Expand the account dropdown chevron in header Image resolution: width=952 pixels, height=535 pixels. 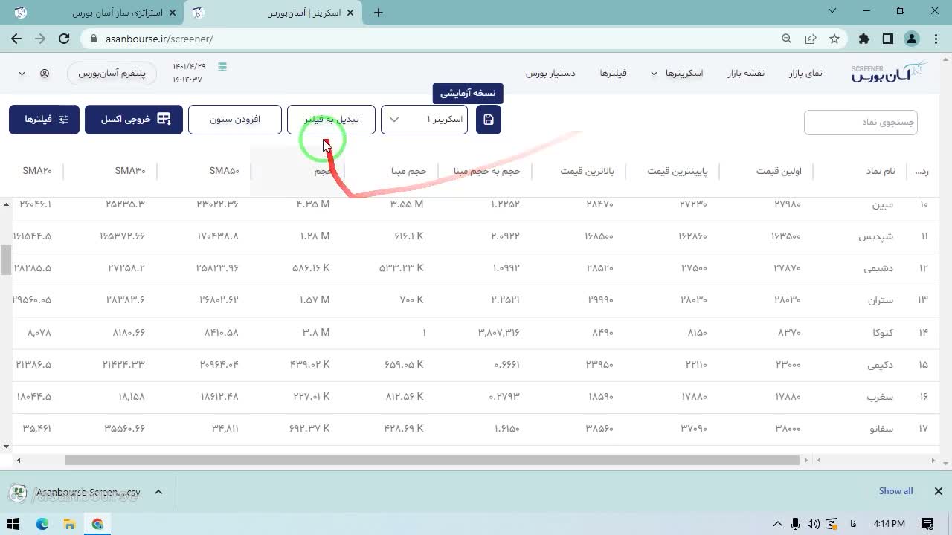pyautogui.click(x=22, y=74)
